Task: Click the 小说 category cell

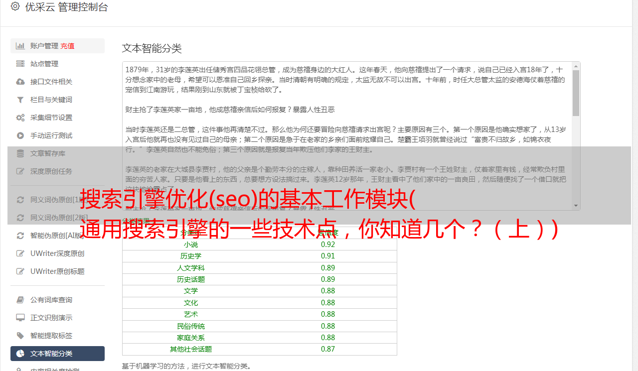Action: 191,245
